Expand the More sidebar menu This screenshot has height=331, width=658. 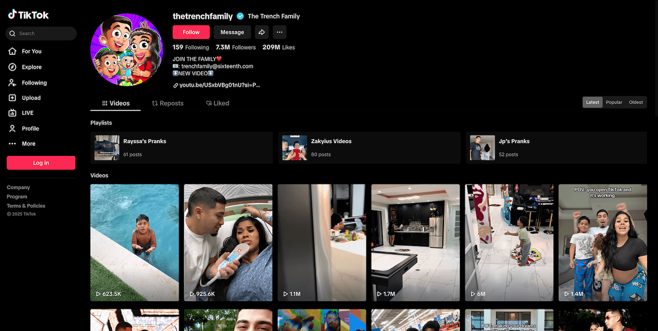click(x=28, y=144)
